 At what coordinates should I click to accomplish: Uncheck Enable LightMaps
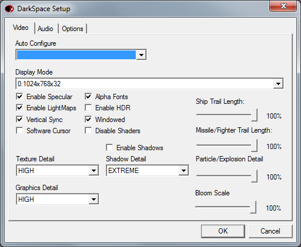pyautogui.click(x=19, y=108)
